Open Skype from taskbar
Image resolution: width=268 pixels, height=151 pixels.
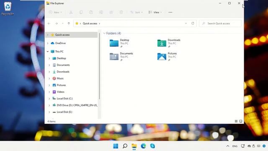[152, 146]
